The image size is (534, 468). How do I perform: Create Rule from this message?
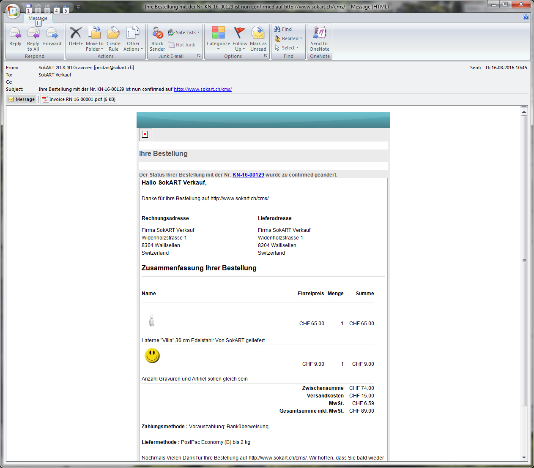point(113,39)
